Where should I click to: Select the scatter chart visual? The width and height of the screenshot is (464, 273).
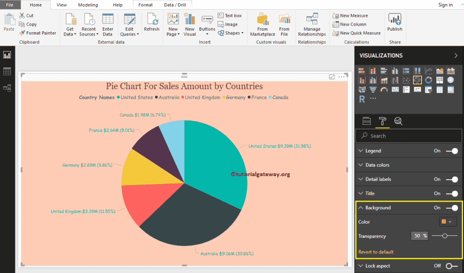pos(406,80)
